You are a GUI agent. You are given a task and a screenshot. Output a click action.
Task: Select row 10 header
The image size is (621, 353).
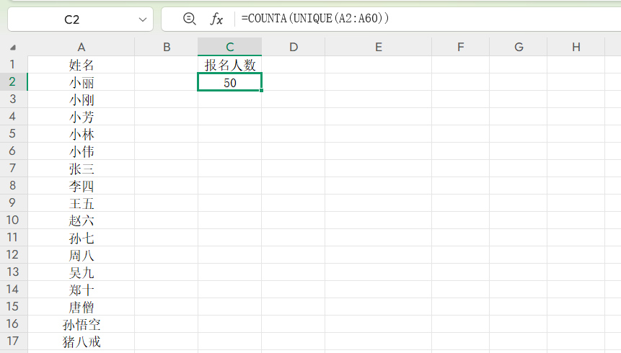pos(13,220)
